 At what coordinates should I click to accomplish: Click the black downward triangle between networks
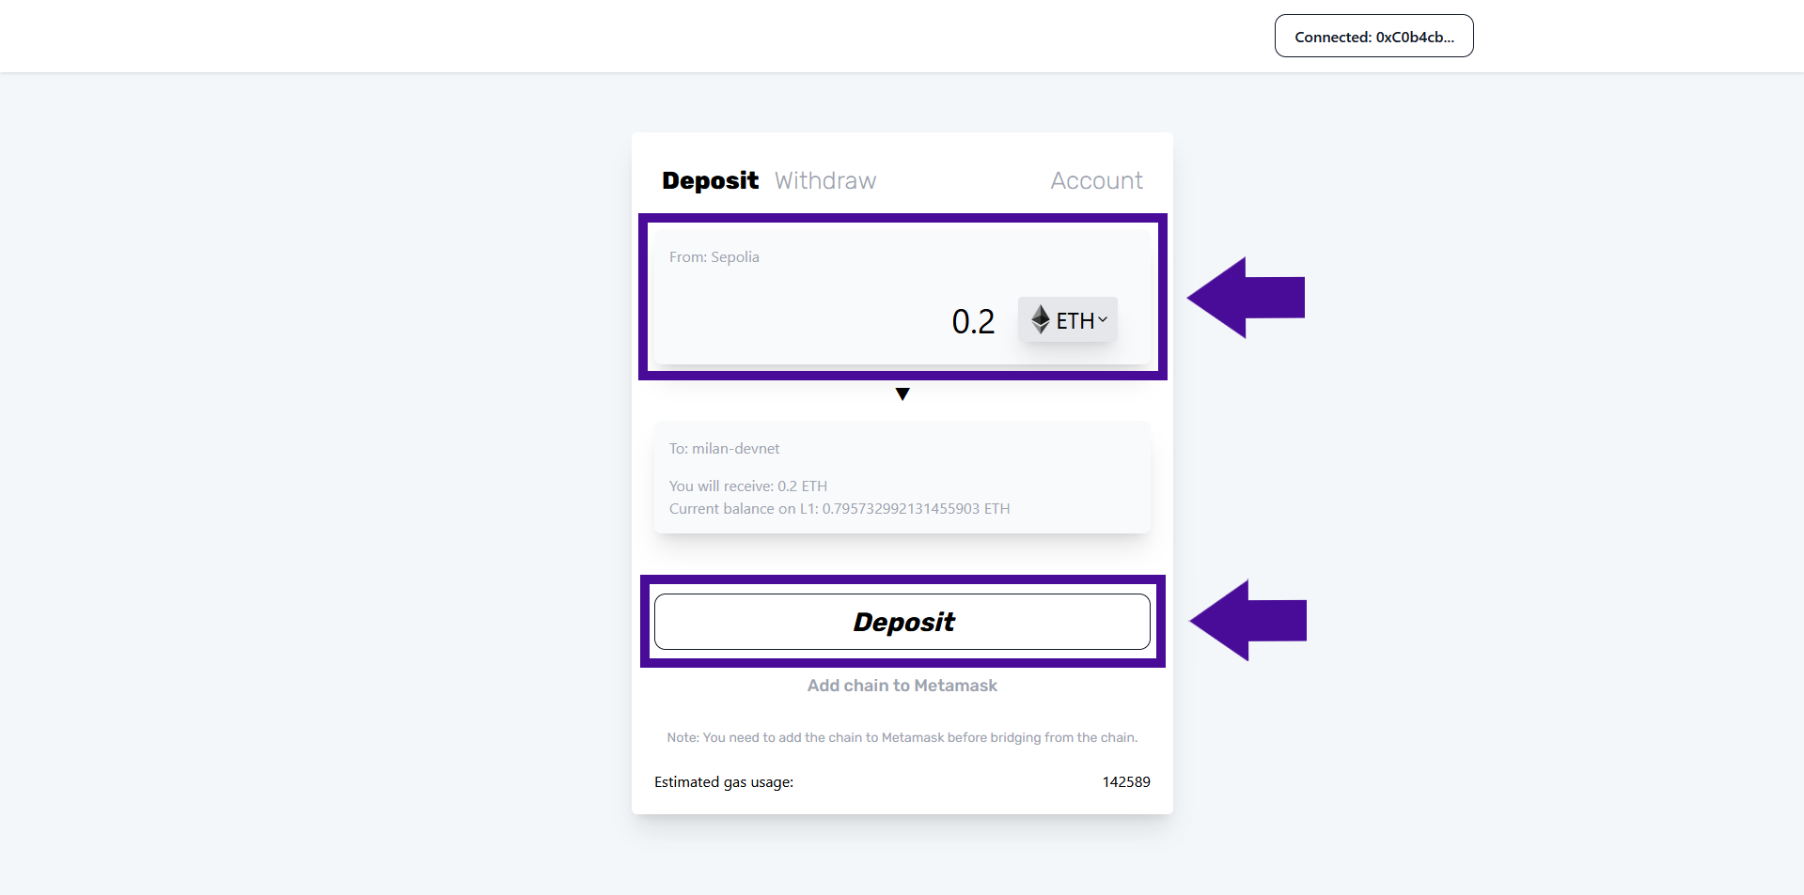902,394
